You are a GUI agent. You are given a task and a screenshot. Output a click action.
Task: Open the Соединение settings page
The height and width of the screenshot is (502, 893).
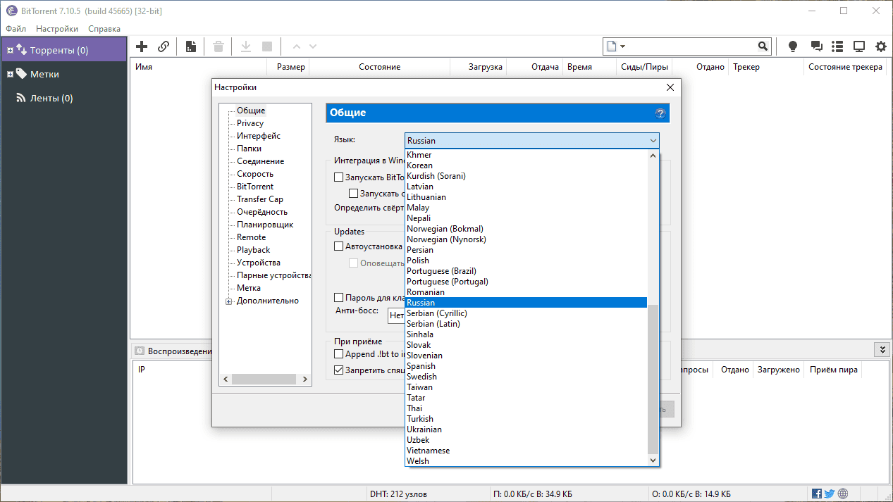coord(261,161)
